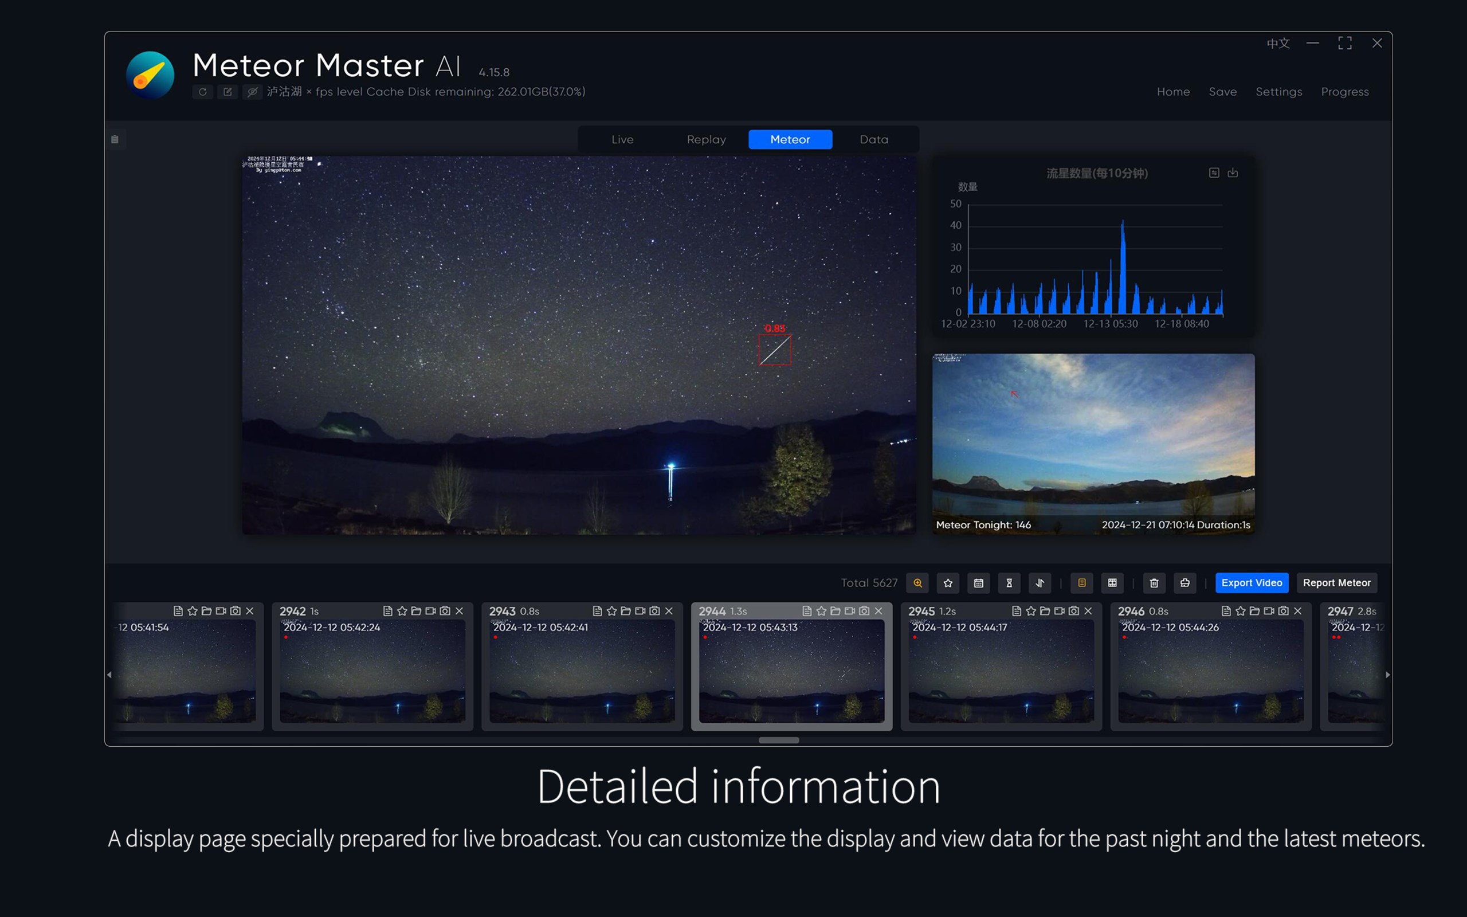Open details document icon on meteor 2942
1467x917 pixels.
tap(389, 612)
